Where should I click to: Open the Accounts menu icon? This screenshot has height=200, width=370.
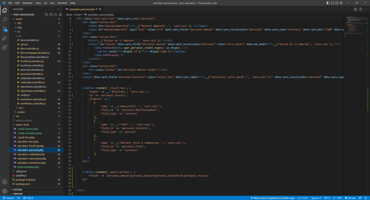click(x=4, y=182)
